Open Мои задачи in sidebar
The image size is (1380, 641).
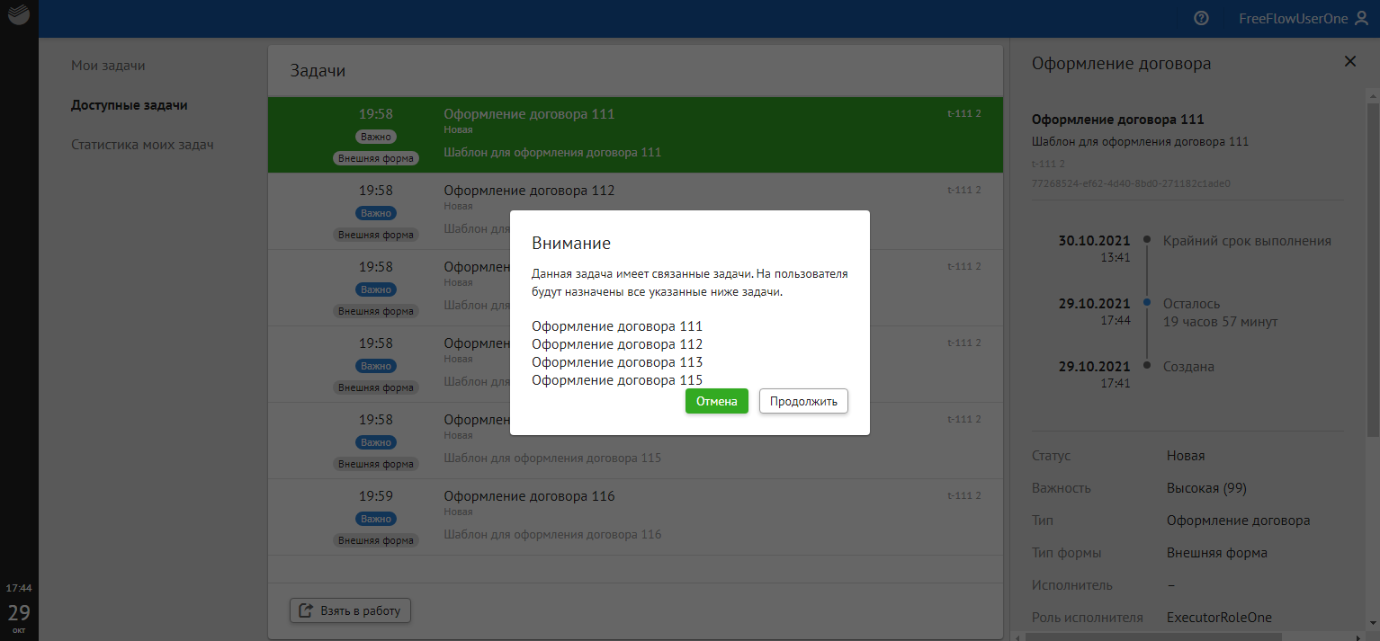pos(108,66)
